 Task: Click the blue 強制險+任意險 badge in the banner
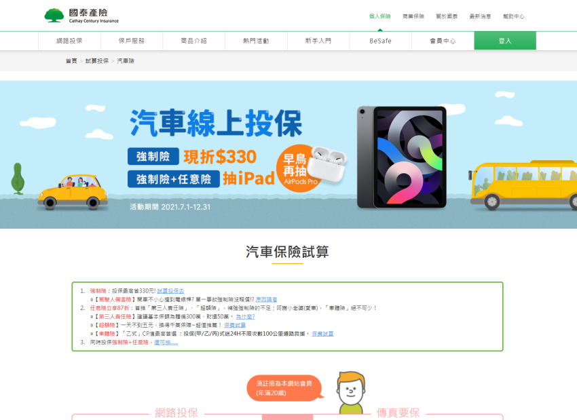[x=174, y=179]
